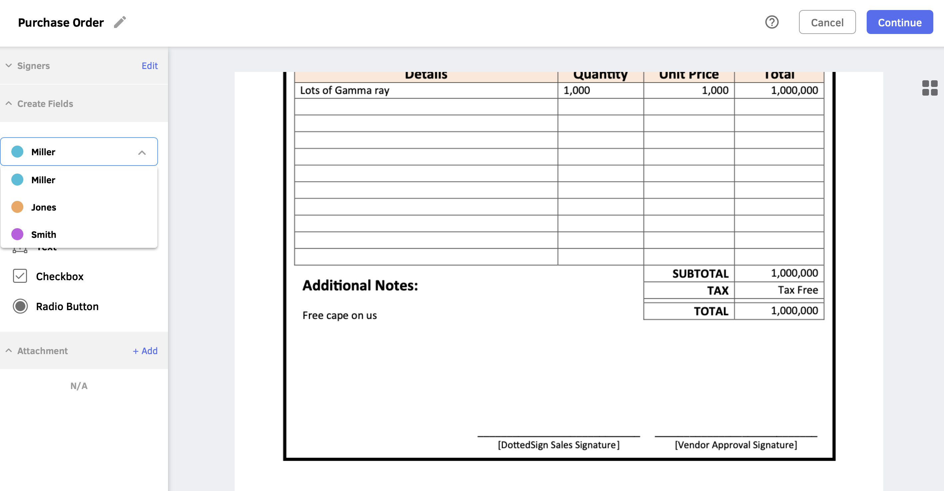Expand the Attachment section
Viewport: 944px width, 491px height.
(9, 350)
